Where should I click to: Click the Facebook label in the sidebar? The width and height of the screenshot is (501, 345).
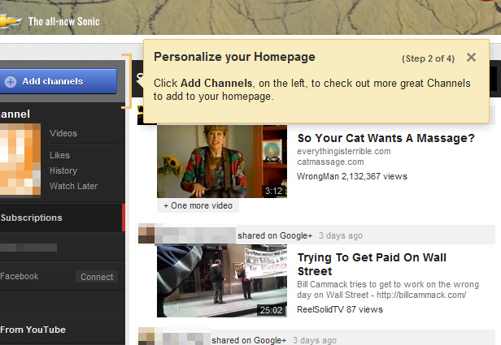tap(20, 276)
